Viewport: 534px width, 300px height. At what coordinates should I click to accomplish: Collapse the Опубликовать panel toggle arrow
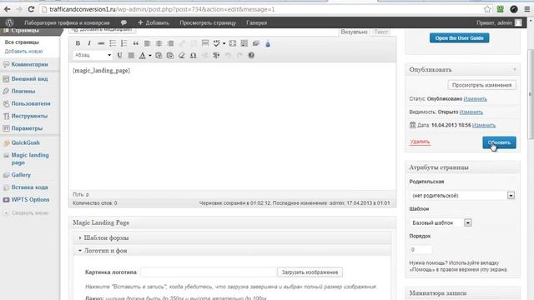(515, 69)
